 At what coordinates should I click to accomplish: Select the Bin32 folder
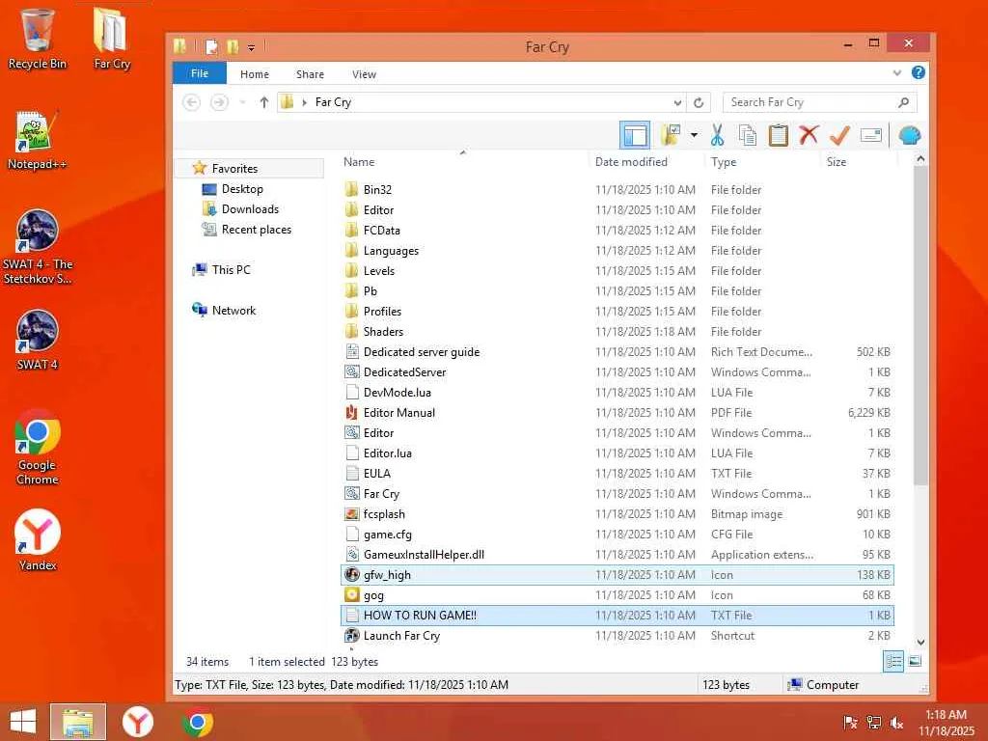(617, 190)
